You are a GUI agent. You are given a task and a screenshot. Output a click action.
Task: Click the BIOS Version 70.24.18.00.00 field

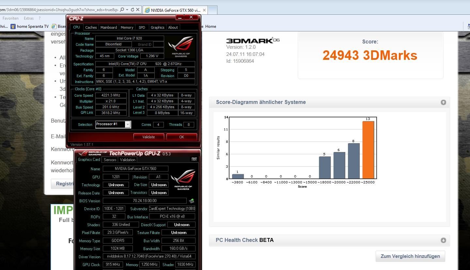pos(145,201)
